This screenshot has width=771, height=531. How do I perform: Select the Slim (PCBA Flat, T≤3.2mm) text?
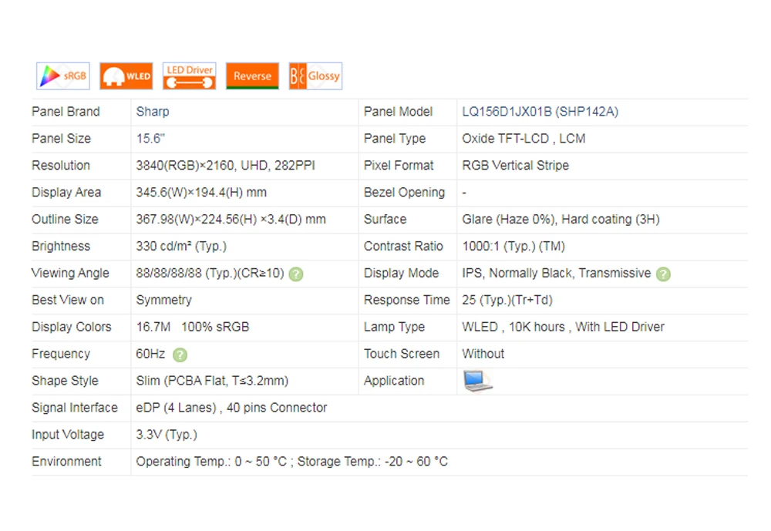213,381
